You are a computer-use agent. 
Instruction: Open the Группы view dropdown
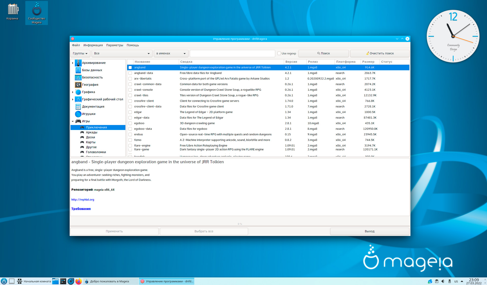80,53
